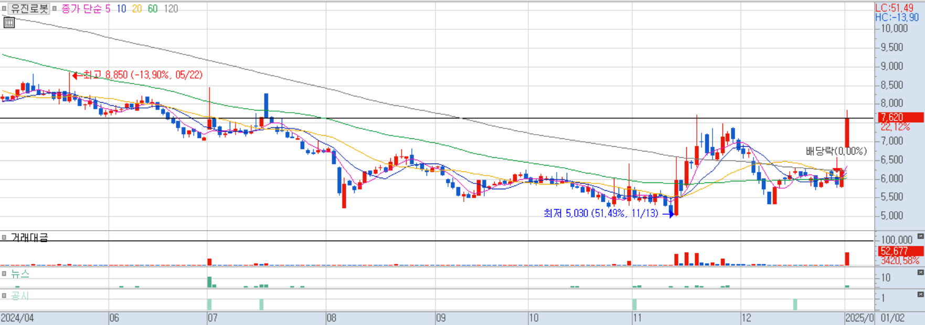This screenshot has height=325, width=925.
Task: Click the square marker left of 유진로봇
Action: [4, 9]
